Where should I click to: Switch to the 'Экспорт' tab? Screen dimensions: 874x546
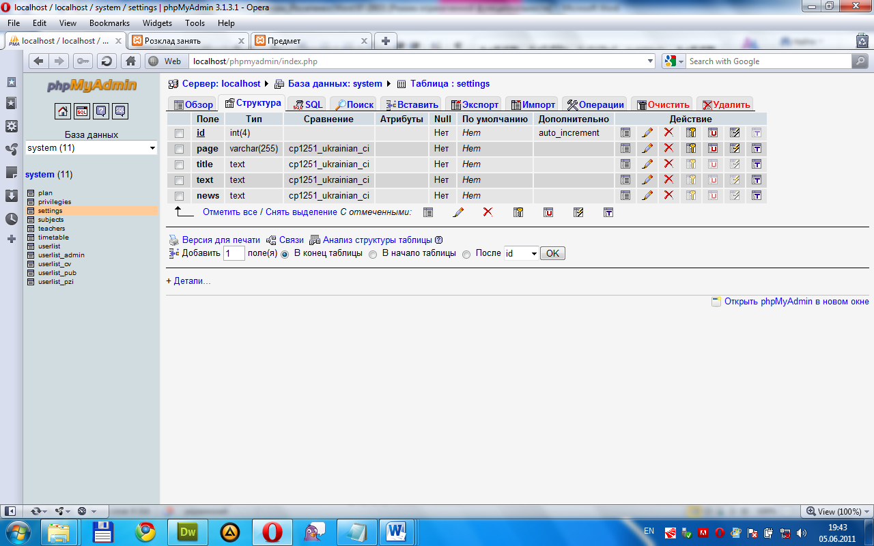(x=475, y=104)
